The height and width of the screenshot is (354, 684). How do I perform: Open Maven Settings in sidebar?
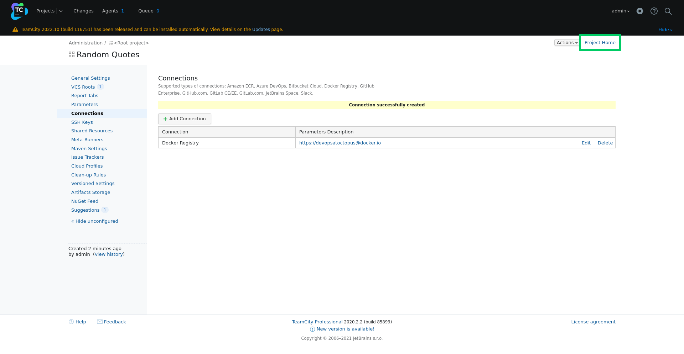tap(89, 149)
